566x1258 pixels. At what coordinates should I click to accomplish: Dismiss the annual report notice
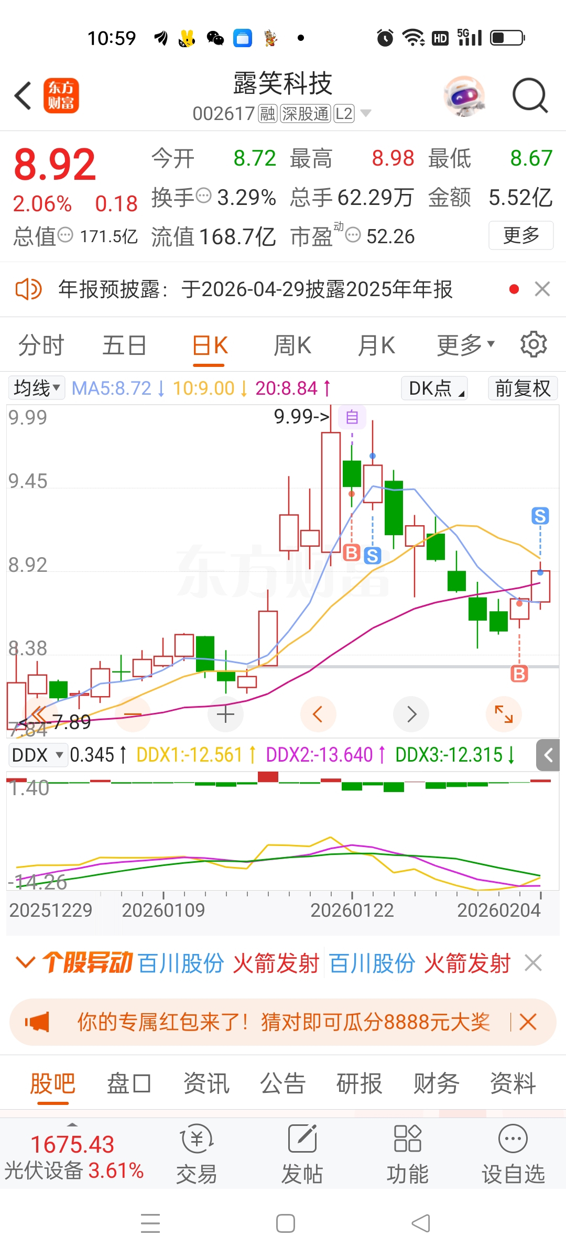pos(542,289)
